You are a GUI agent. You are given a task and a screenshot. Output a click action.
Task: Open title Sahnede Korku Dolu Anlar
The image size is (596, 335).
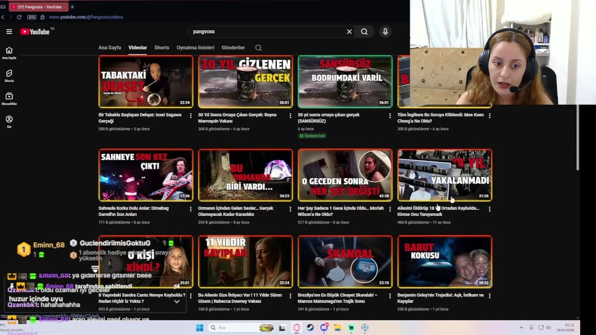tap(134, 211)
